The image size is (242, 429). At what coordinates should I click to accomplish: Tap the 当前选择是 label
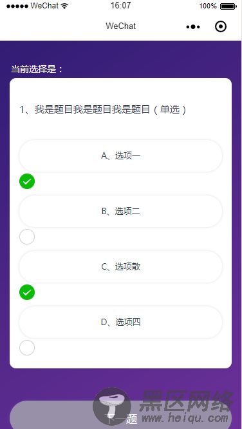(x=37, y=69)
